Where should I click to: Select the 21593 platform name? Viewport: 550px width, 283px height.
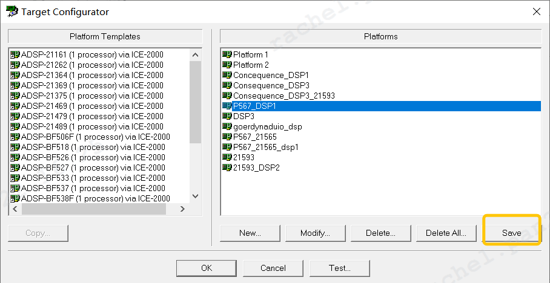(x=244, y=157)
